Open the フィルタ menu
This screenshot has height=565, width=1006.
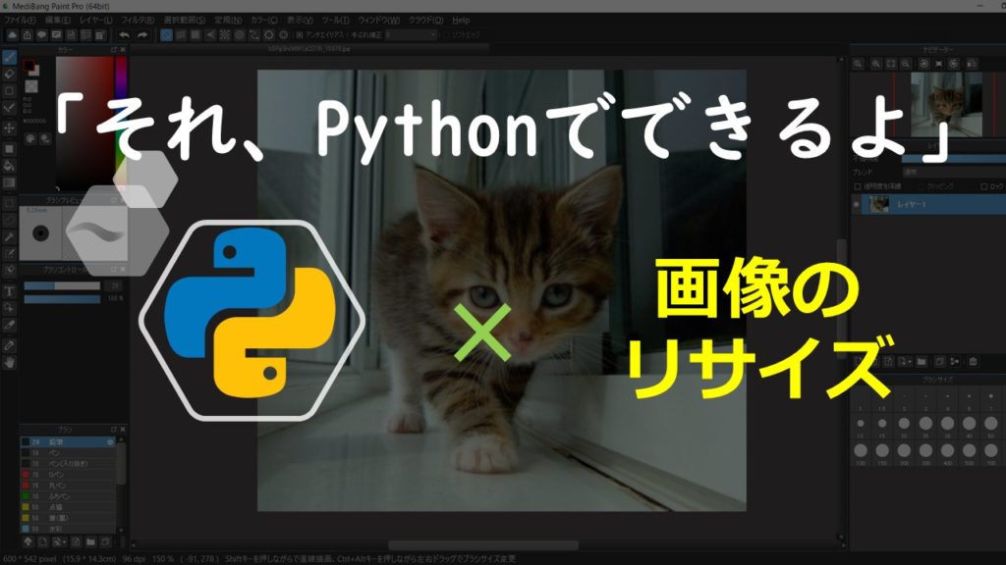coord(137,18)
